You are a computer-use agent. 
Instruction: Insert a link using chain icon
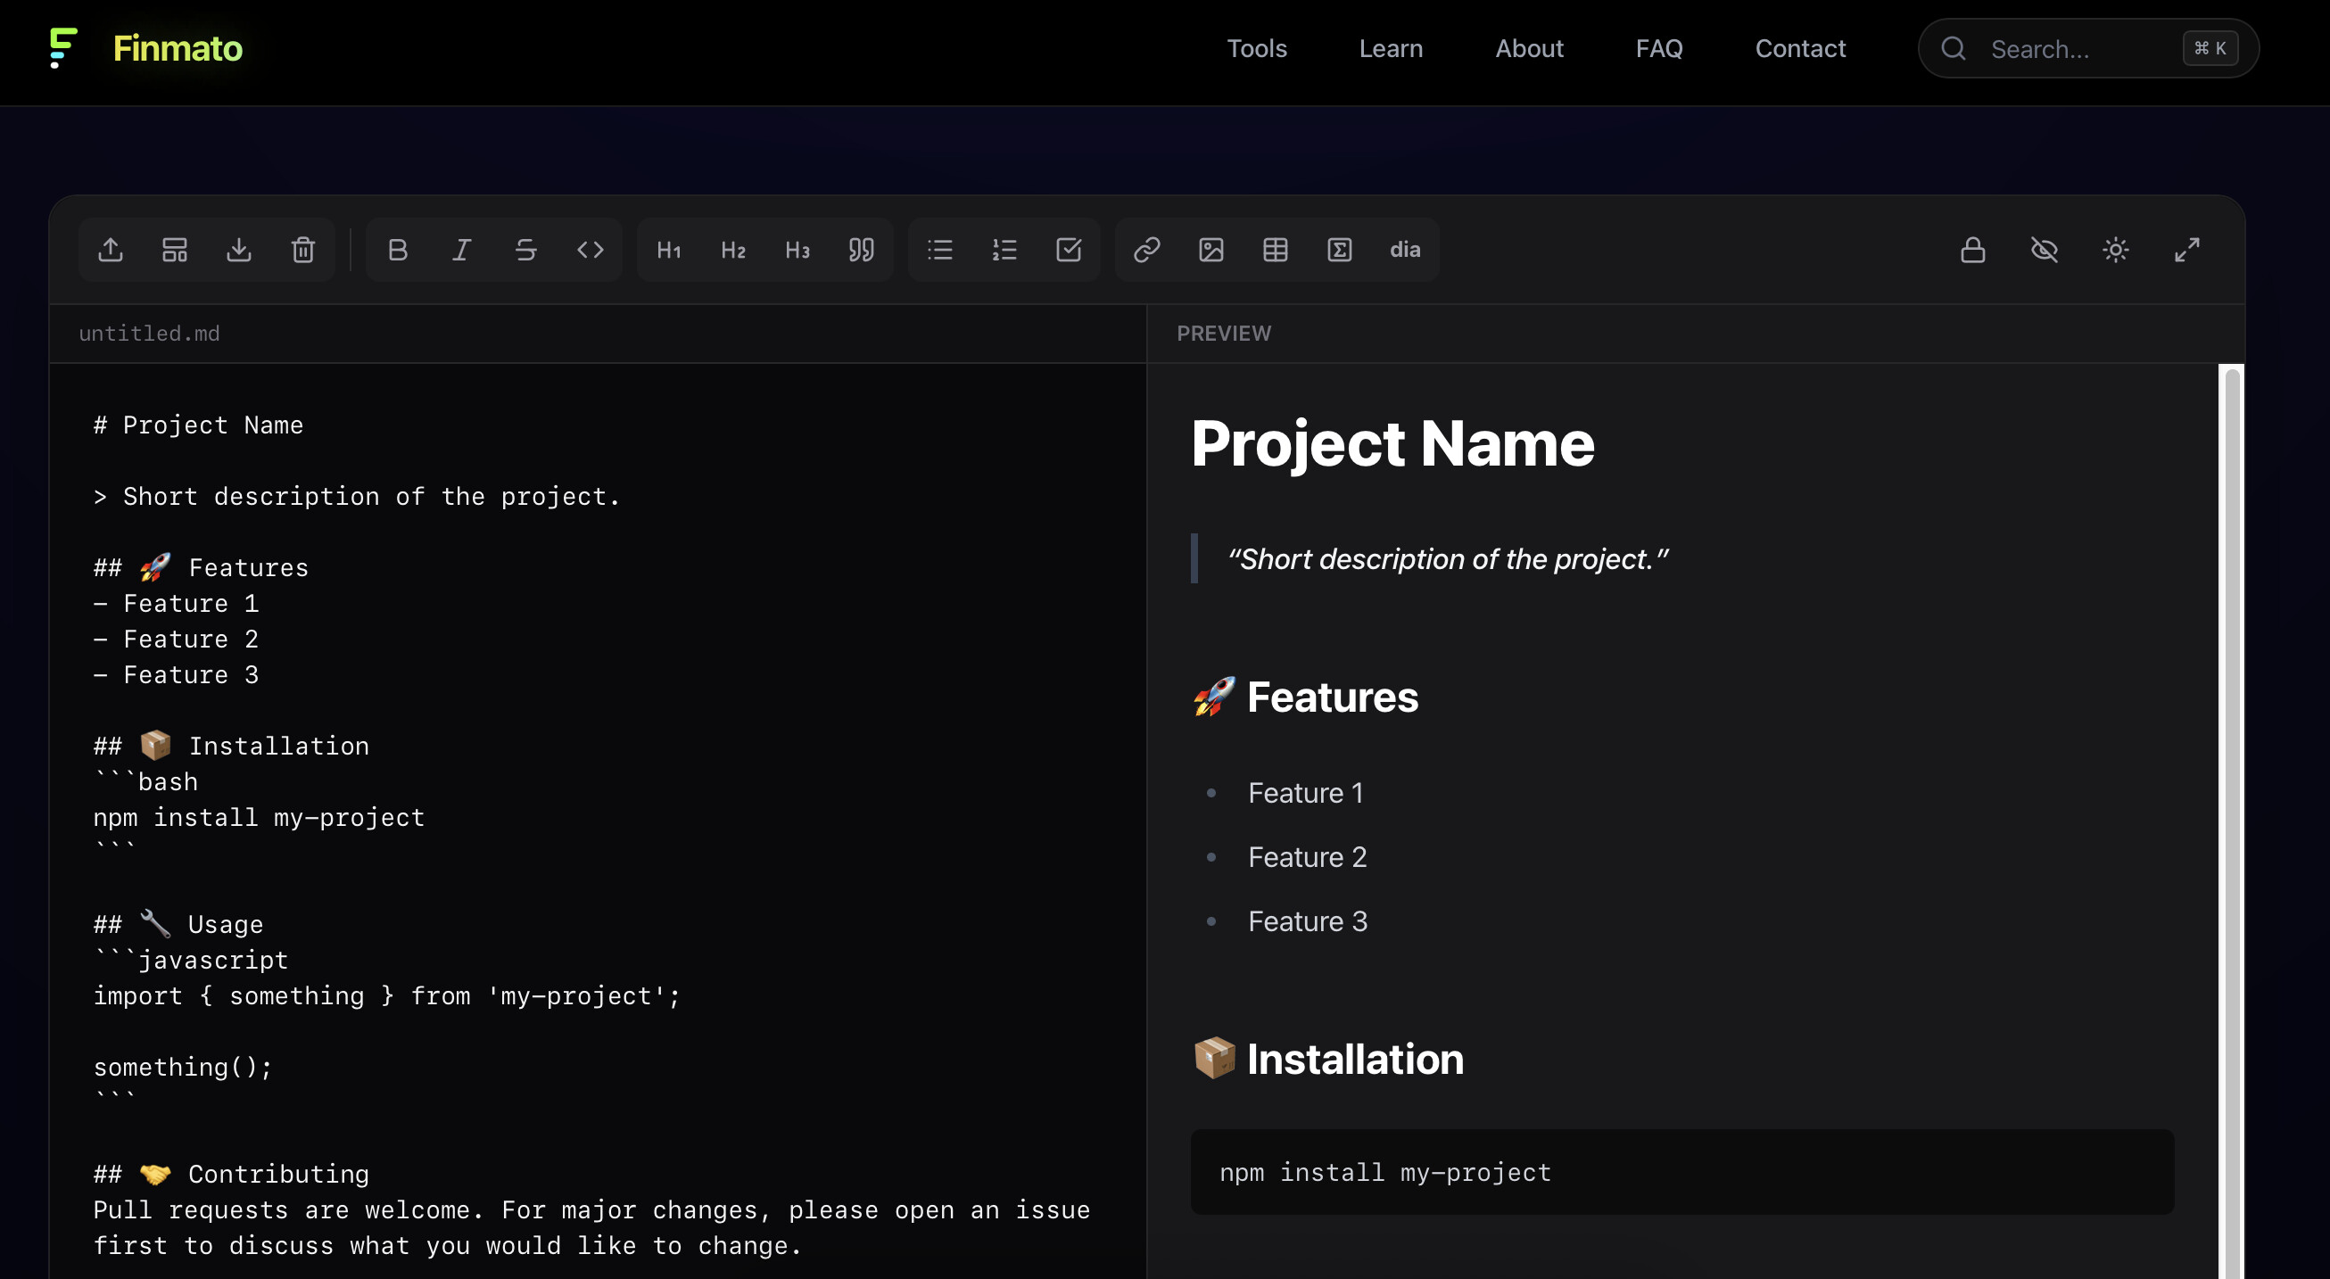(x=1147, y=250)
